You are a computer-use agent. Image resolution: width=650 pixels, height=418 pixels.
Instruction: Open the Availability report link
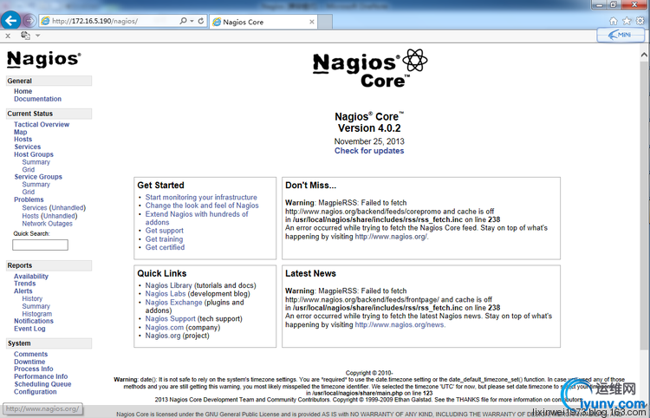coord(31,276)
